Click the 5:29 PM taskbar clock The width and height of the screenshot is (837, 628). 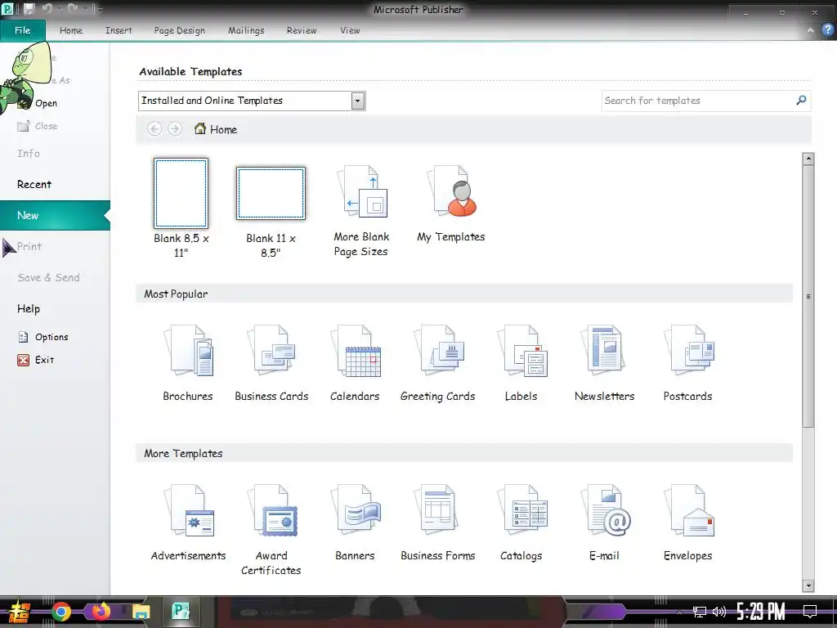(x=761, y=612)
